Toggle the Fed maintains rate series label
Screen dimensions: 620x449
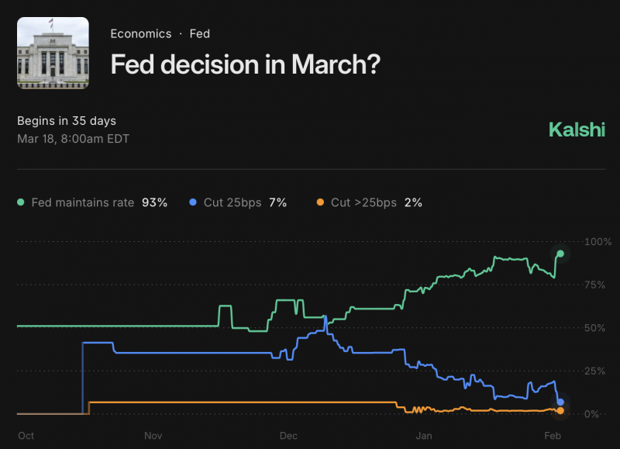83,202
